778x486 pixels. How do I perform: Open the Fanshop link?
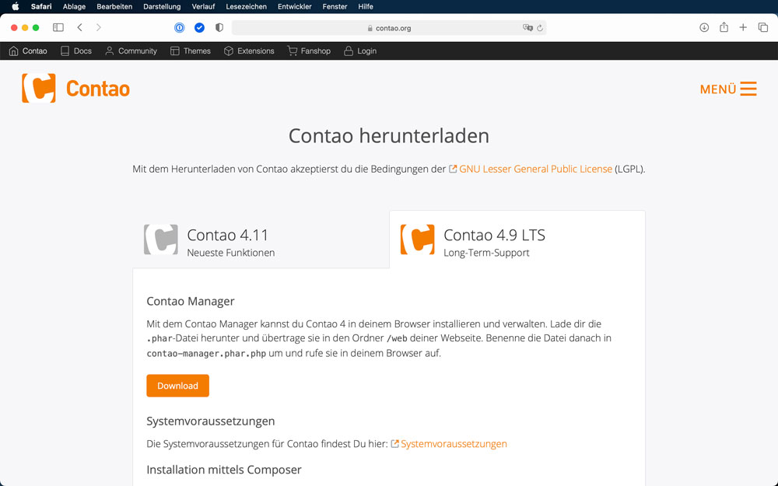[x=309, y=51]
